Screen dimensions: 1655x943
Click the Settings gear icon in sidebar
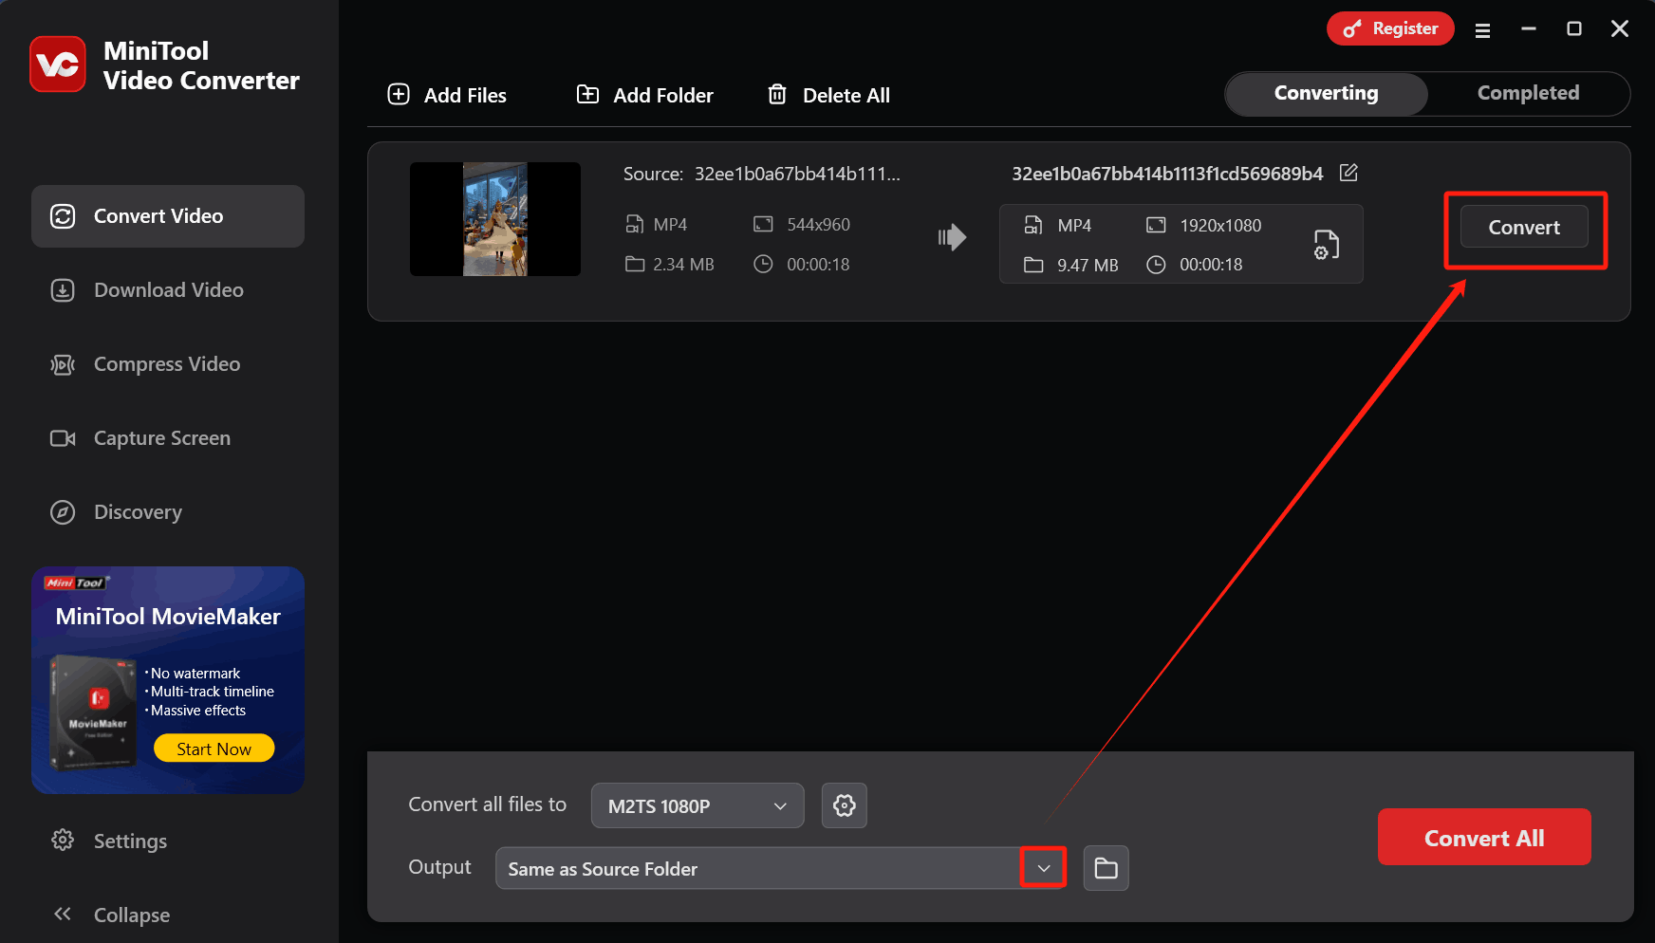(63, 840)
